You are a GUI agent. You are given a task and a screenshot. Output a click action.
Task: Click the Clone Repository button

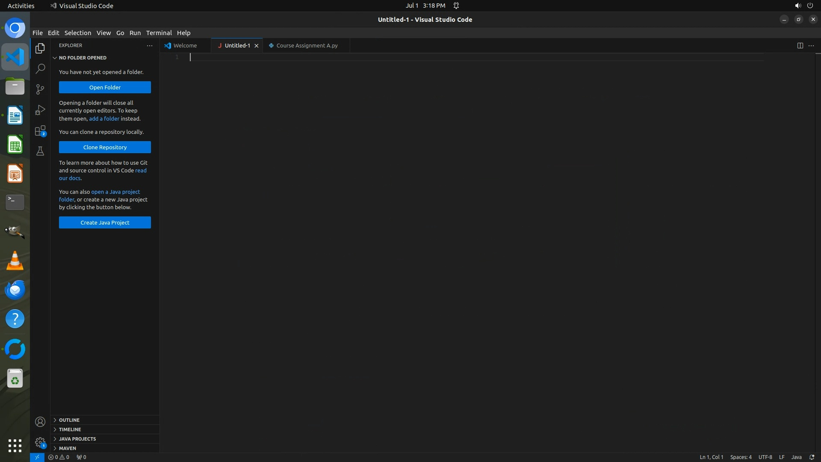[x=105, y=147]
